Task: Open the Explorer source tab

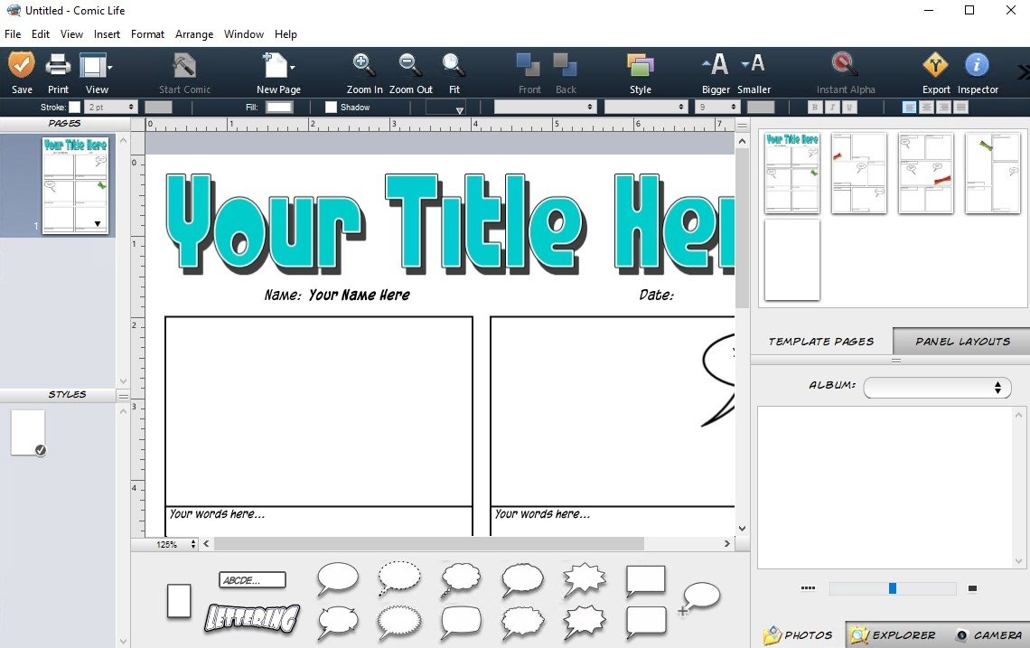Action: (893, 634)
